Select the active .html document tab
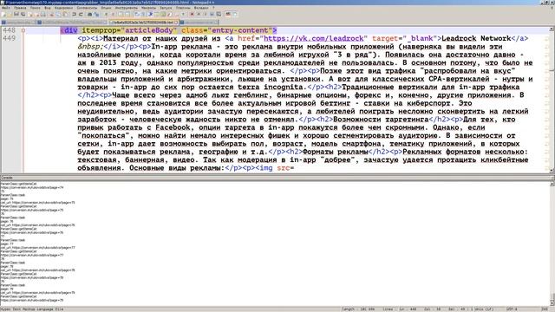 [x=143, y=23]
